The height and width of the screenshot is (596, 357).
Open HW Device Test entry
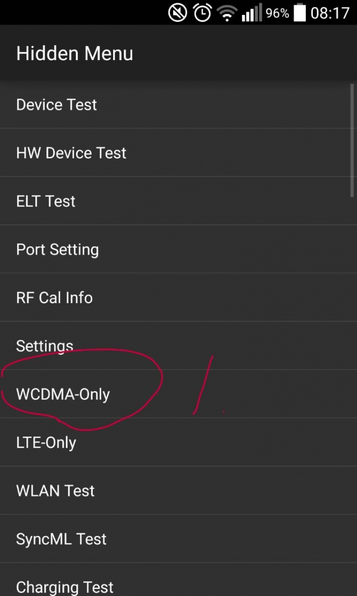[178, 153]
